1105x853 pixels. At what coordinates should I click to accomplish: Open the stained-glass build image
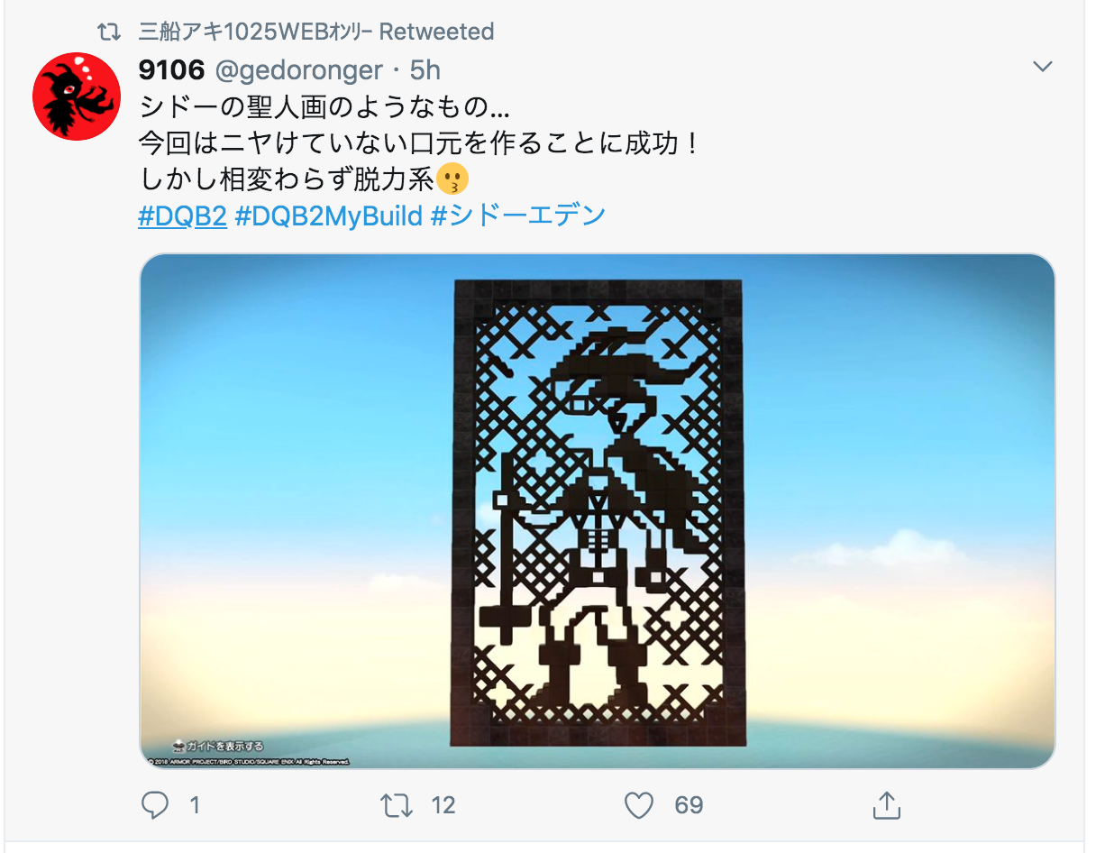pyautogui.click(x=597, y=511)
